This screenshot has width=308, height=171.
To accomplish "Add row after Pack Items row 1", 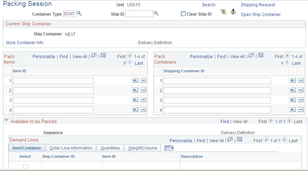I will tap(135, 80).
